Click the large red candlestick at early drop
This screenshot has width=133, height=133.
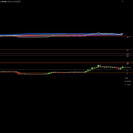[x=18, y=73]
